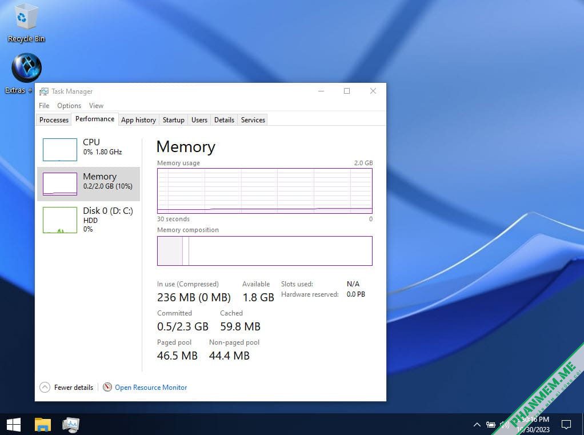This screenshot has height=435, width=584.
Task: Click the Task Manager taskbar icon
Action: tap(71, 425)
